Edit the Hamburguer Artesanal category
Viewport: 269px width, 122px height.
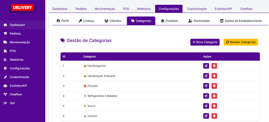206,76
